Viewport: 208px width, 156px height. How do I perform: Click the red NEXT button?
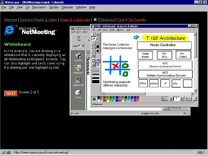click(x=11, y=94)
